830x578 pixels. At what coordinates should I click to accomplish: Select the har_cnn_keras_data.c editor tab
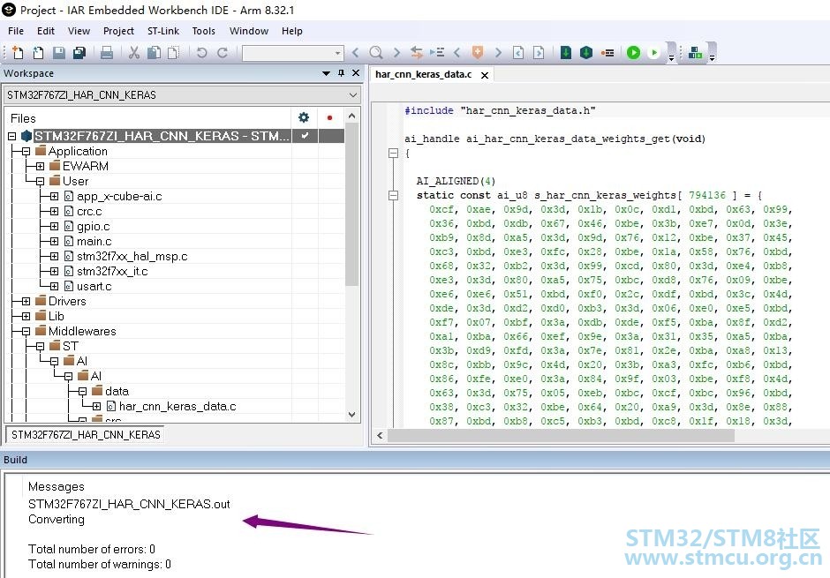click(424, 74)
